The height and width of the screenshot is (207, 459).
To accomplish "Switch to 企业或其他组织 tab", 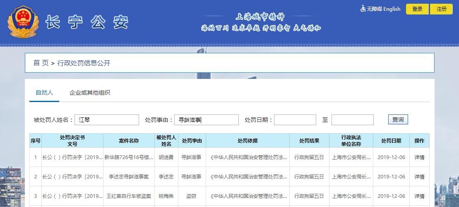I will [x=90, y=93].
